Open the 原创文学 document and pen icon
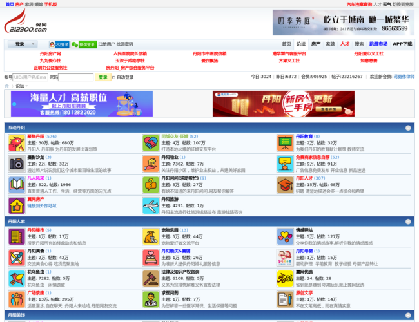Viewport: 419px width, 322px height. pyautogui.click(x=285, y=299)
